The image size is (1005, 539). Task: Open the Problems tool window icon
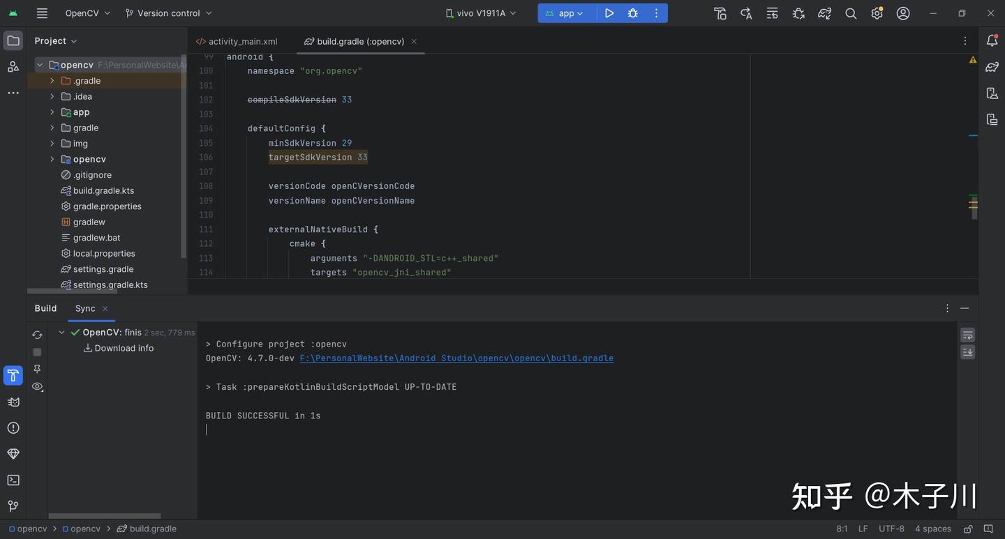(12, 427)
